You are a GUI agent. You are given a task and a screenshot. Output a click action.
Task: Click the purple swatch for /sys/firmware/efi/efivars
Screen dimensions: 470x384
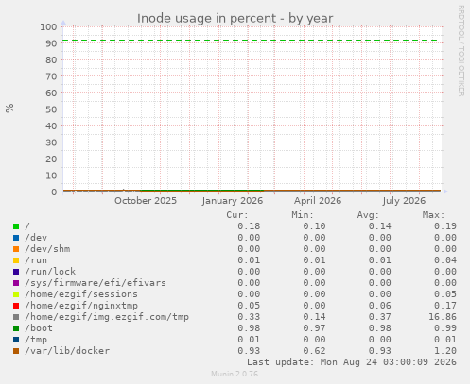coord(16,283)
